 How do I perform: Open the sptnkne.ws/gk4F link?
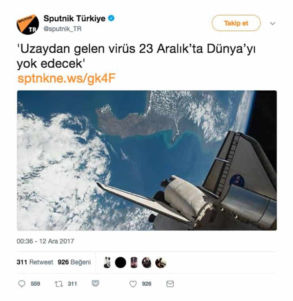(67, 78)
